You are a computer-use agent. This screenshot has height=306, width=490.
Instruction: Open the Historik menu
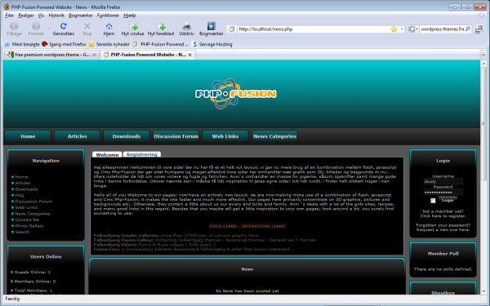click(56, 16)
